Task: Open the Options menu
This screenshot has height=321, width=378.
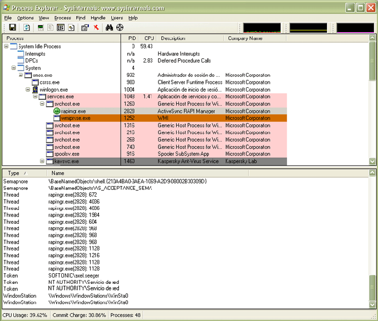Action: coord(26,18)
